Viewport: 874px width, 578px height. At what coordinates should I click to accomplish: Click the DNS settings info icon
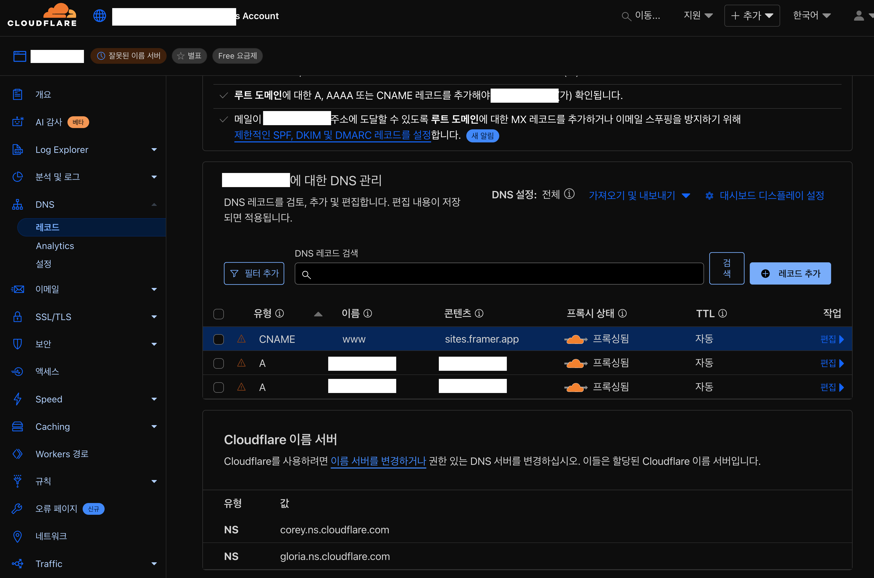tap(569, 194)
